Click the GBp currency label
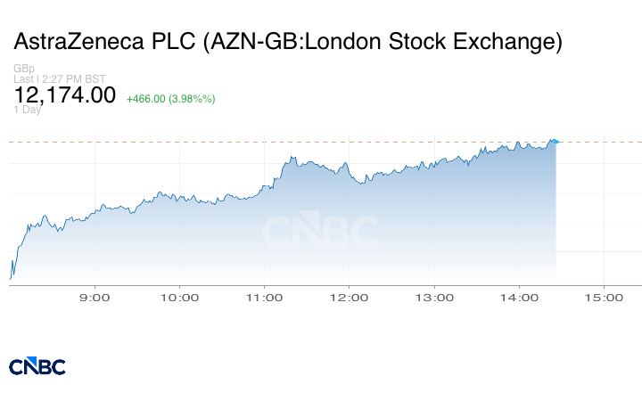Image resolution: width=642 pixels, height=401 pixels. point(24,69)
